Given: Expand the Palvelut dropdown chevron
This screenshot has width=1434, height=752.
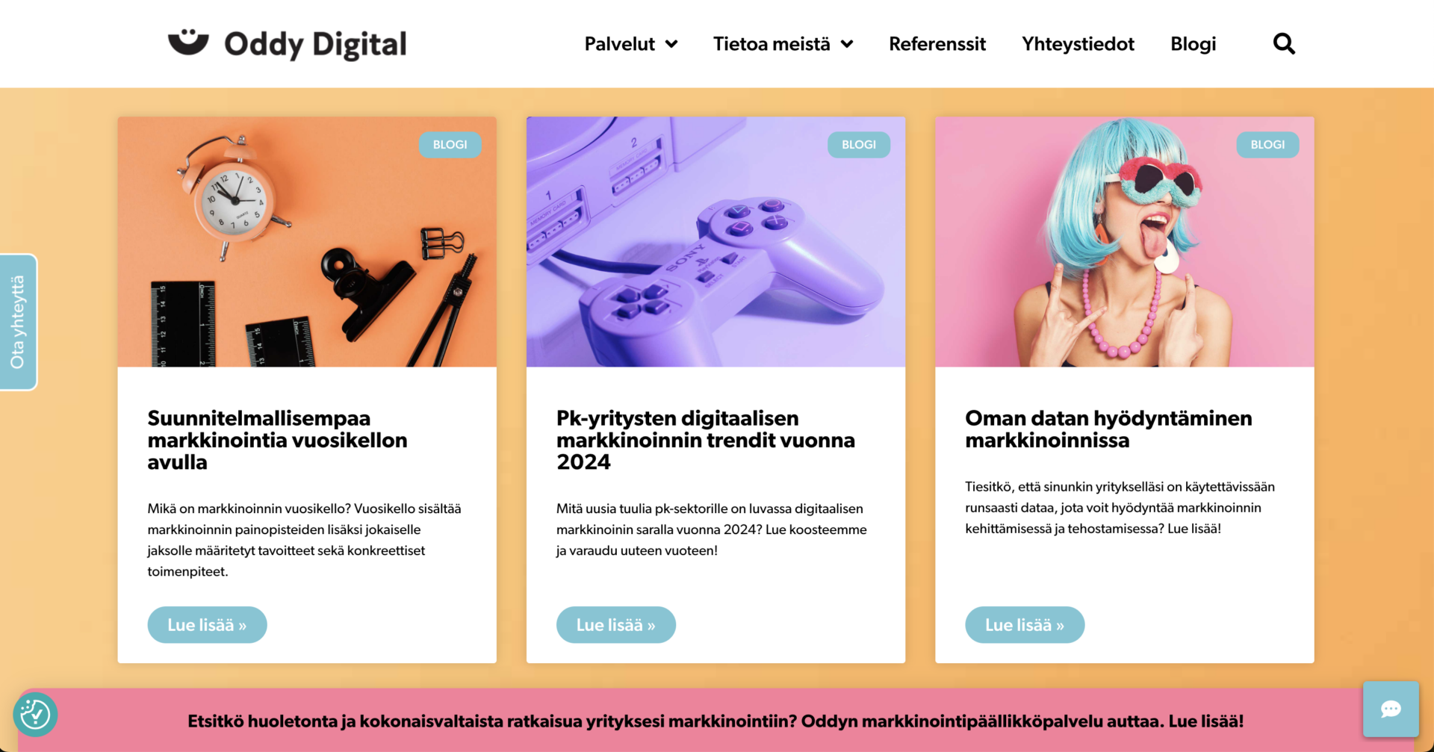Looking at the screenshot, I should [671, 44].
